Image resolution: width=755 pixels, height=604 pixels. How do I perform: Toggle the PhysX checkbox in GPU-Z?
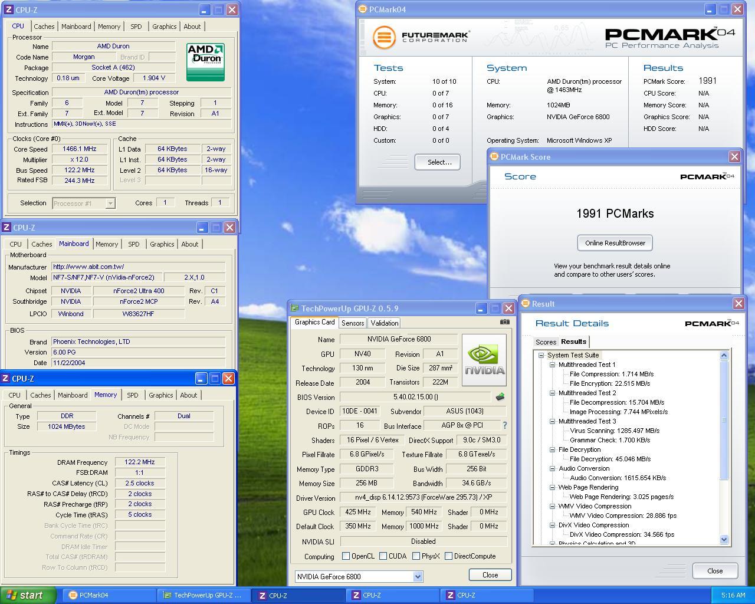tap(416, 556)
